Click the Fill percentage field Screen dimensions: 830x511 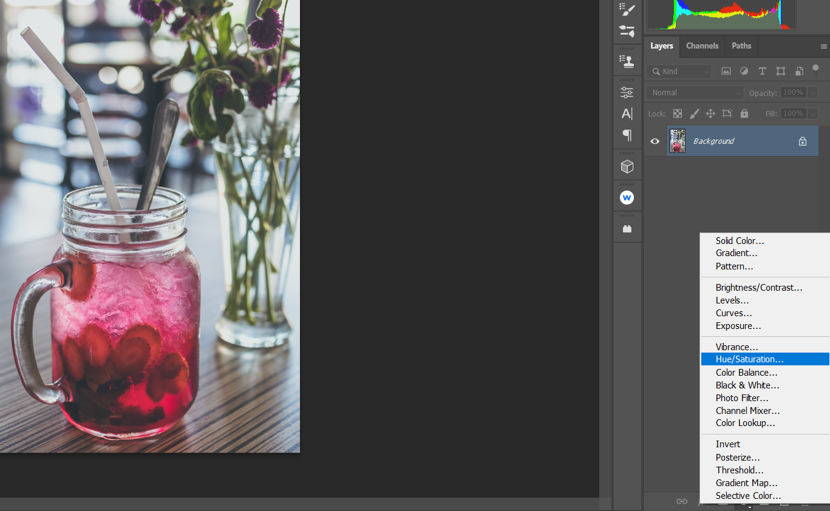(793, 113)
